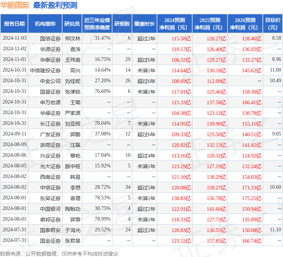Click the 154.03亿 forecast value
Viewport: 283px width, 257px height.
click(x=252, y=177)
